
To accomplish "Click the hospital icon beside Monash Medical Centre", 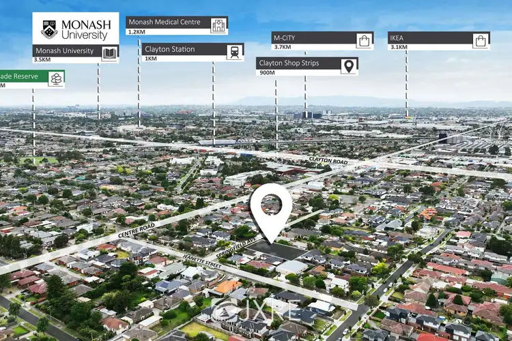I will point(218,25).
